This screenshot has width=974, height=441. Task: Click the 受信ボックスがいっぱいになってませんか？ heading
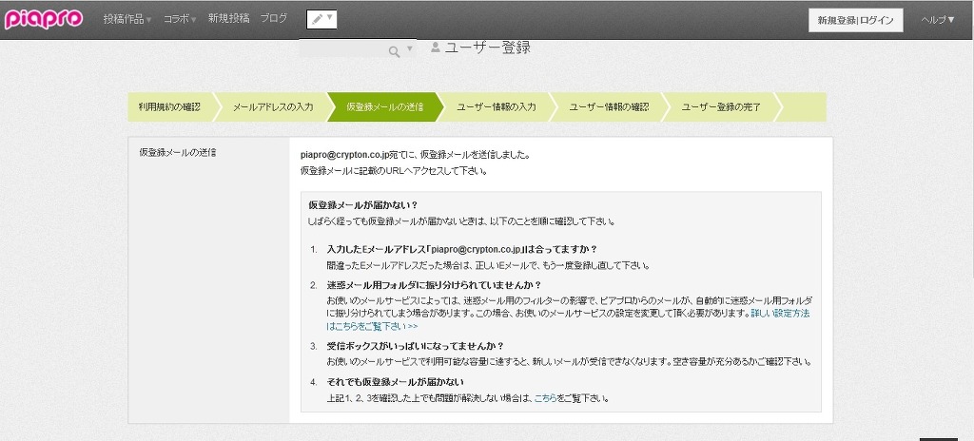pos(415,345)
